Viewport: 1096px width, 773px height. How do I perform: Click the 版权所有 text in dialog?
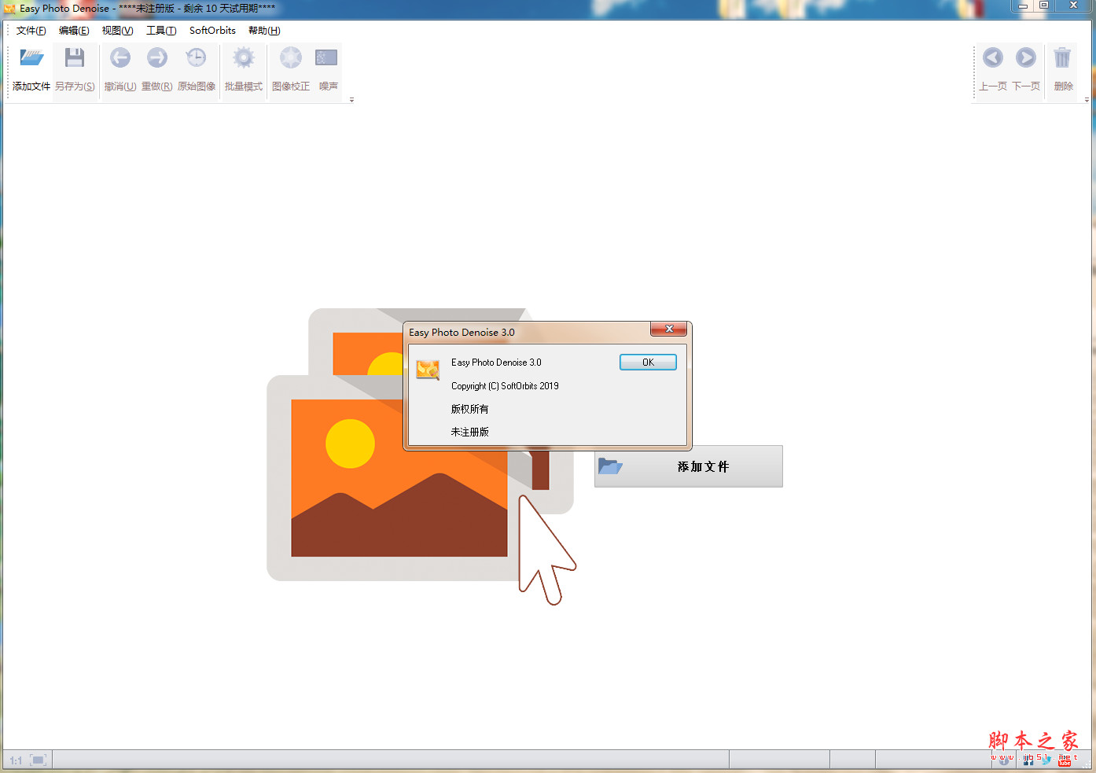[470, 409]
